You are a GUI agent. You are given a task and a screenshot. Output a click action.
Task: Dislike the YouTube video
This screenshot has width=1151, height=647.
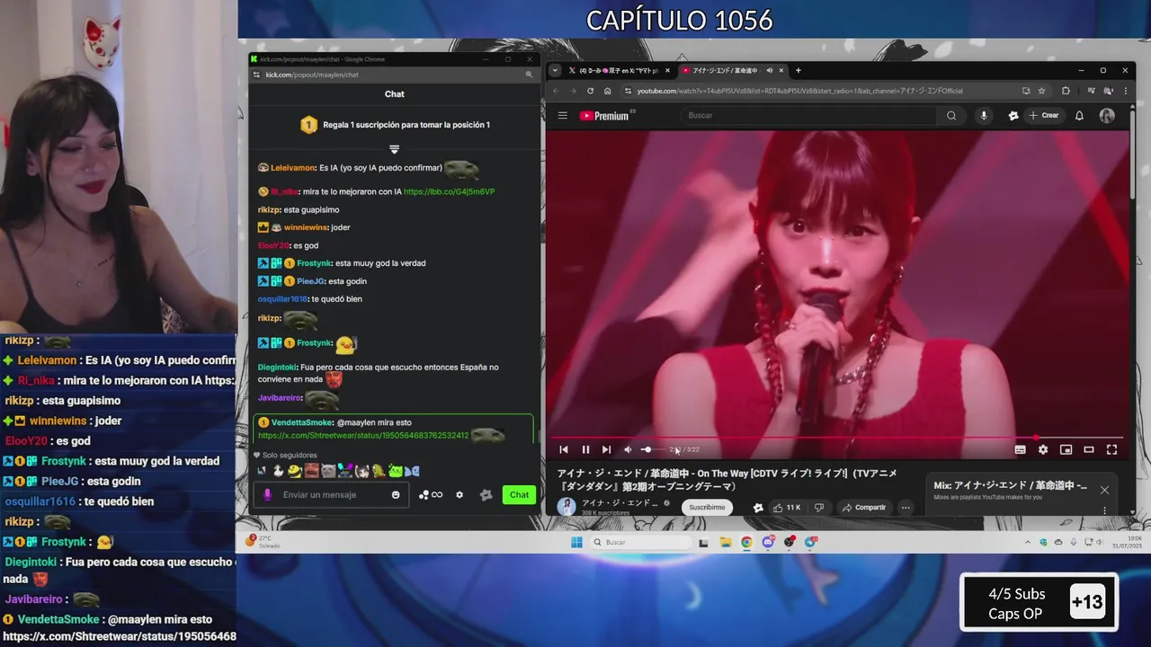point(818,508)
